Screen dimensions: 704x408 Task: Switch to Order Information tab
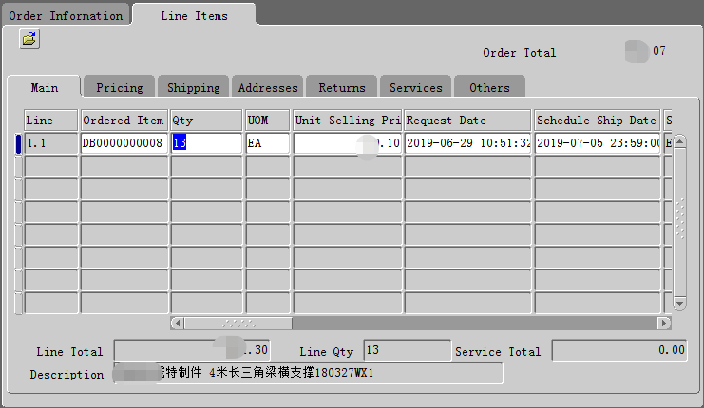click(x=66, y=16)
